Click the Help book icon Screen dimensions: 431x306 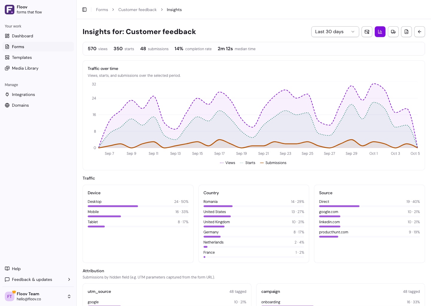pos(7,269)
